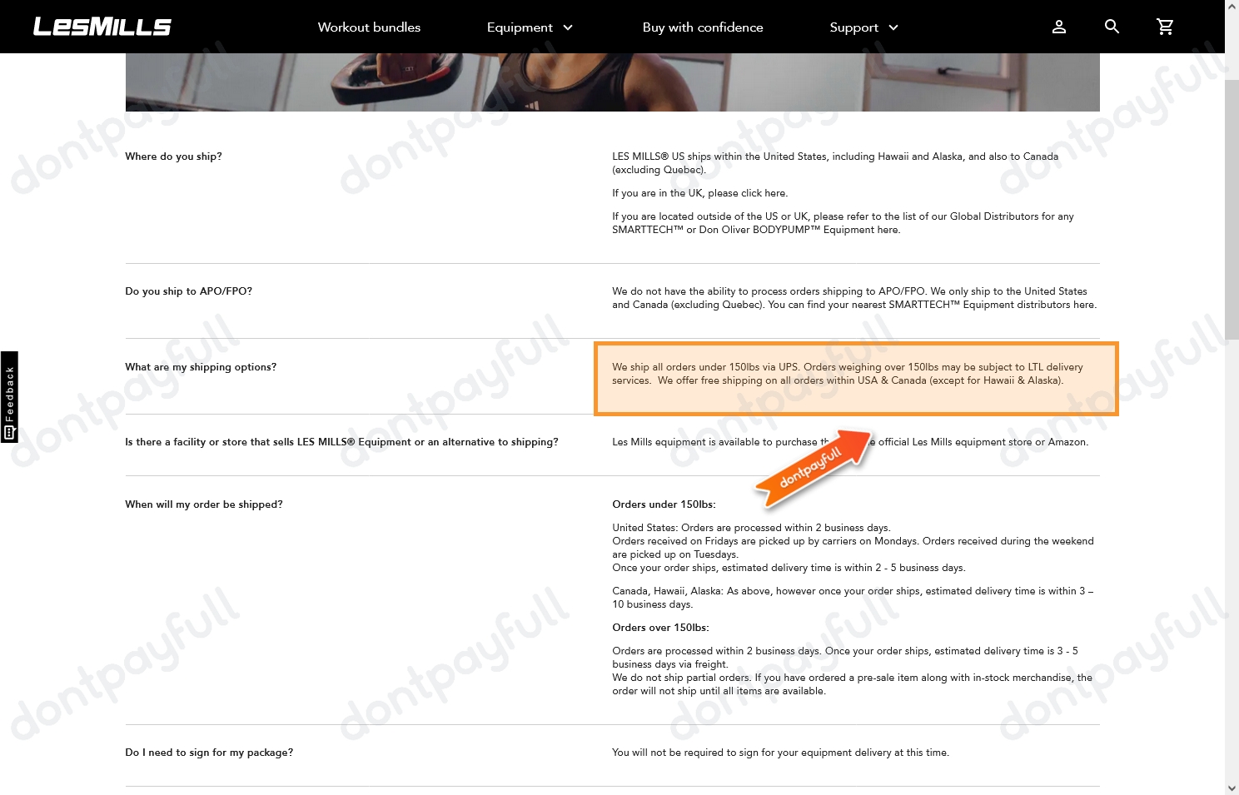1239x795 pixels.
Task: Click the APO/FPO distributors answer text
Action: pos(854,298)
